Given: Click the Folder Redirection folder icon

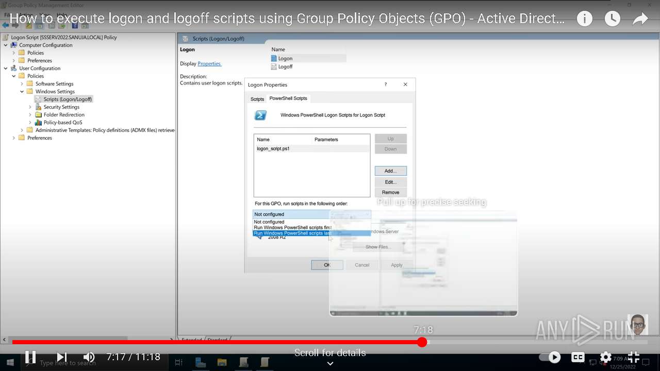Looking at the screenshot, I should (38, 114).
